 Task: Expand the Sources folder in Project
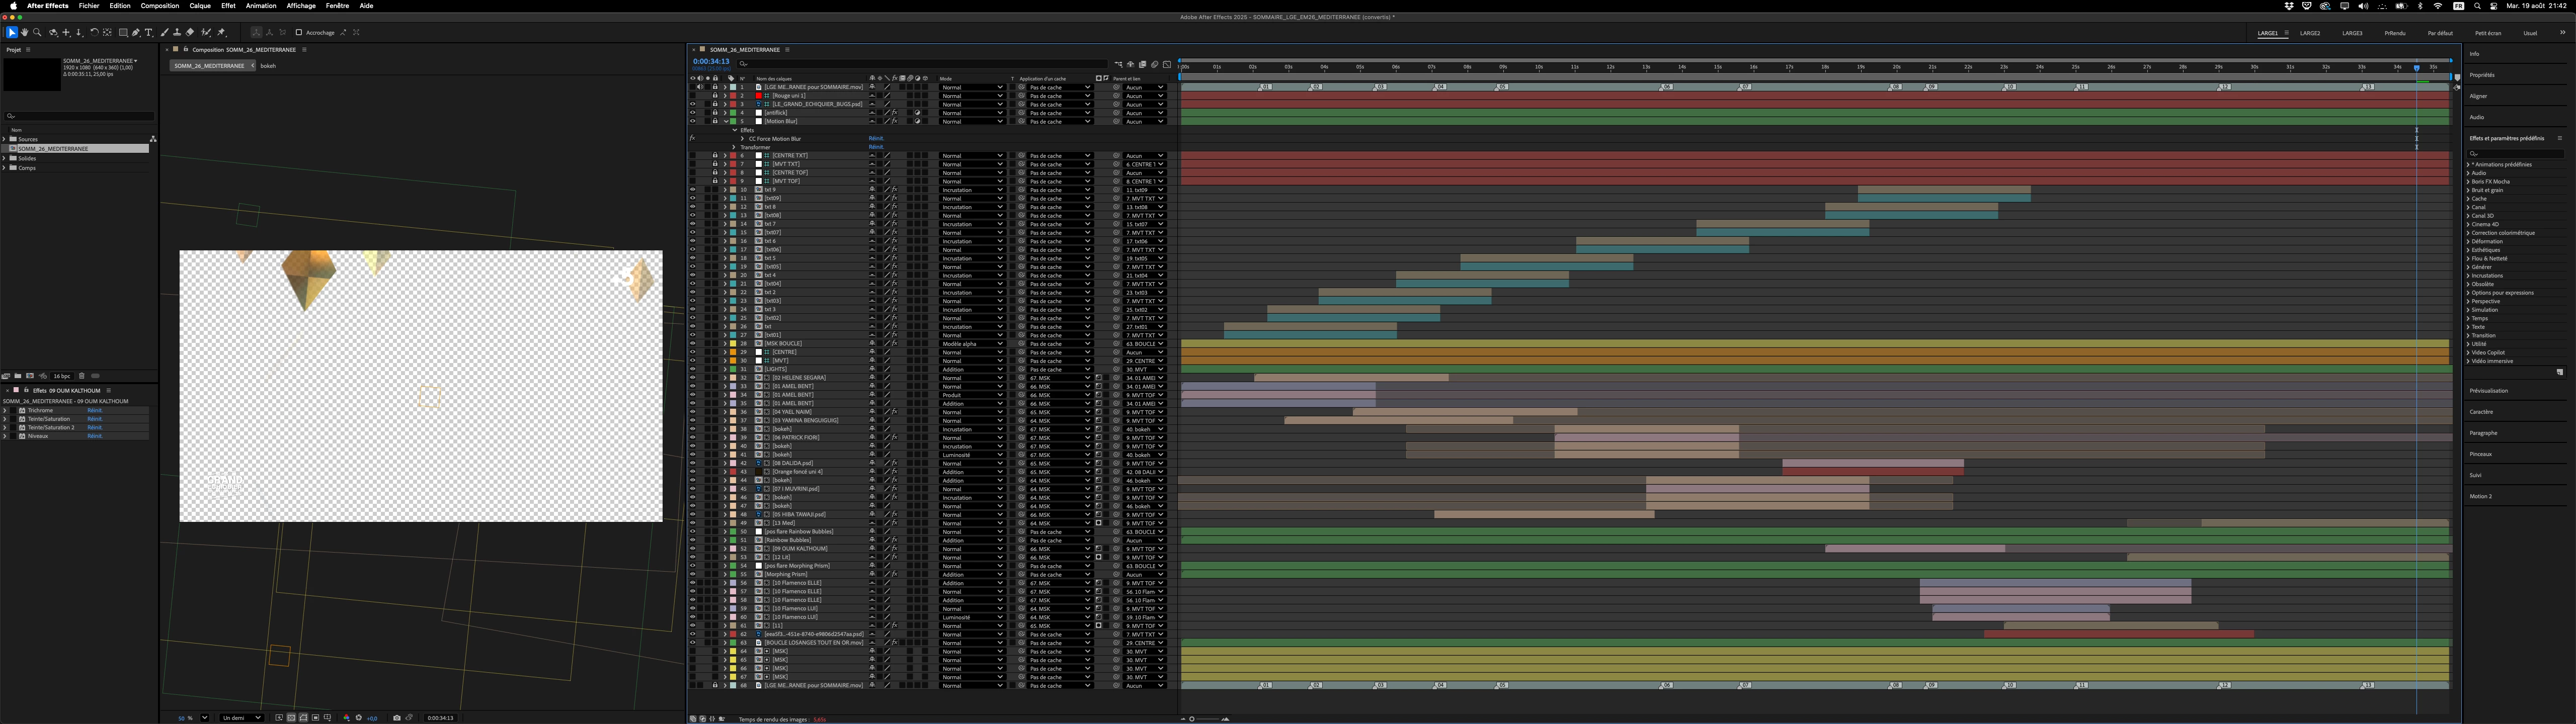click(x=4, y=139)
